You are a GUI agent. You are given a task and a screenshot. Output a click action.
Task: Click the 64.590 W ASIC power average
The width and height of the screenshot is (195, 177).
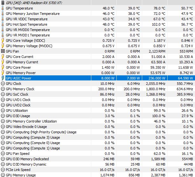(x=185, y=78)
